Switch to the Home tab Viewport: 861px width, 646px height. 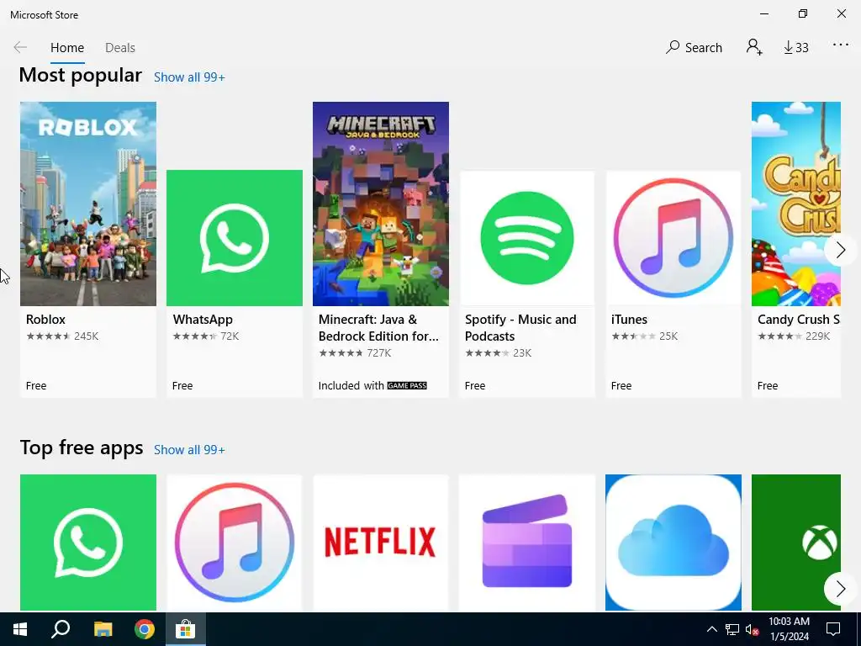[x=67, y=48]
